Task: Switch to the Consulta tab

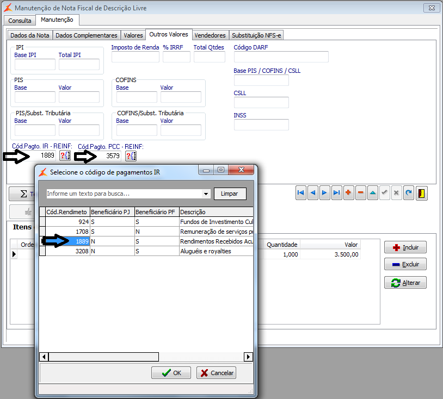Action: point(20,20)
